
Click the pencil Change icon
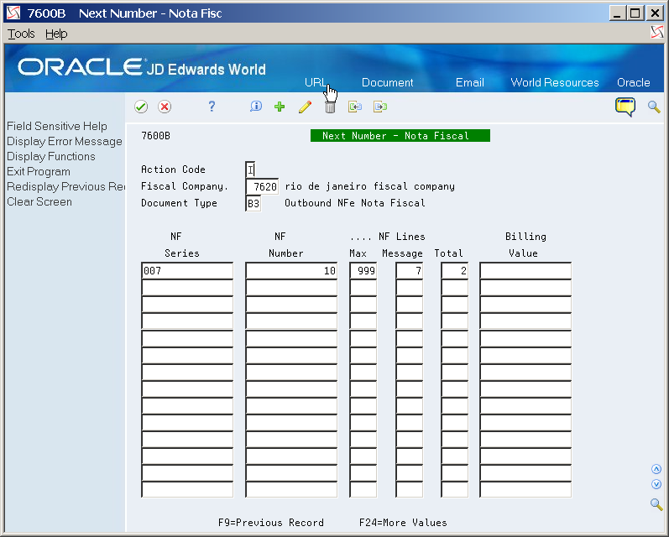pos(305,107)
